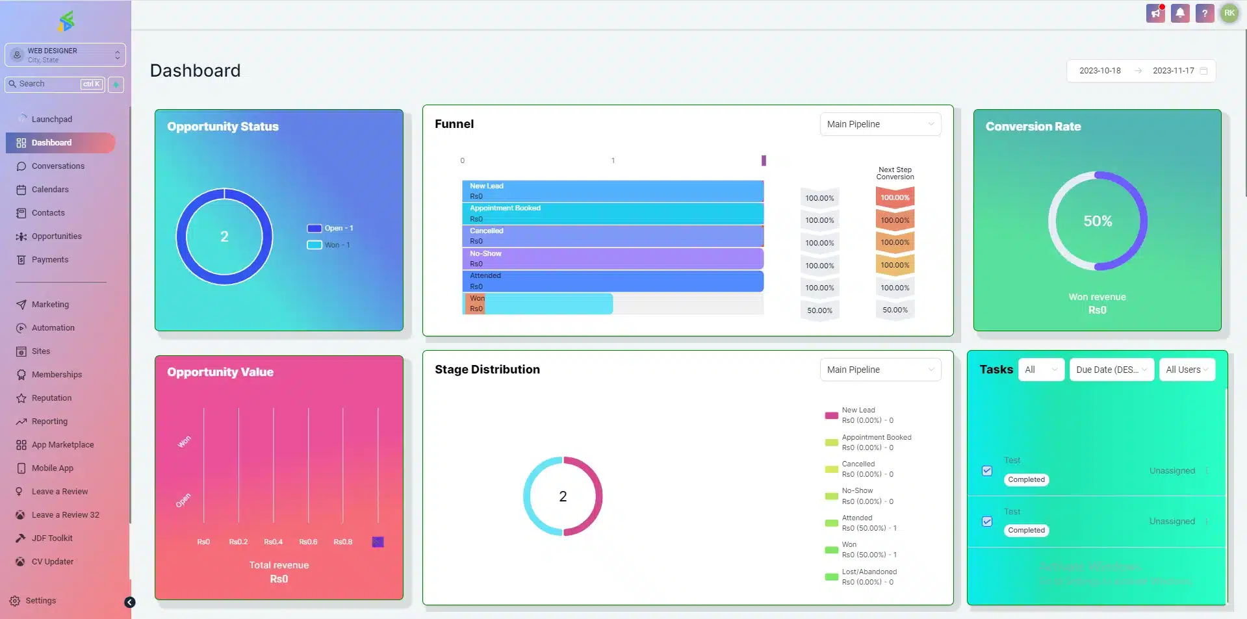
Task: Toggle the Open series in Opportunity Status legend
Action: click(315, 228)
